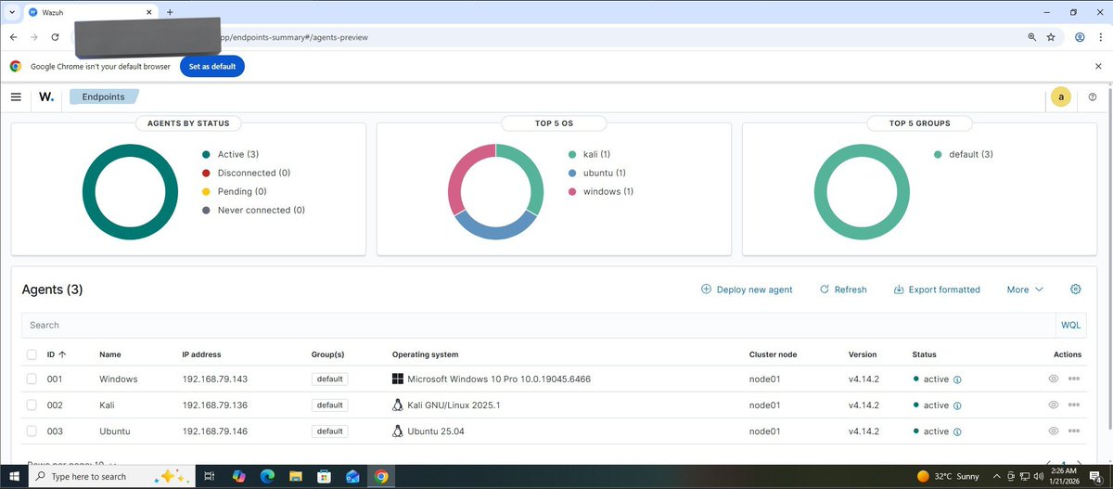This screenshot has height=489, width=1113.
Task: Open Task View on the taskbar
Action: click(210, 476)
